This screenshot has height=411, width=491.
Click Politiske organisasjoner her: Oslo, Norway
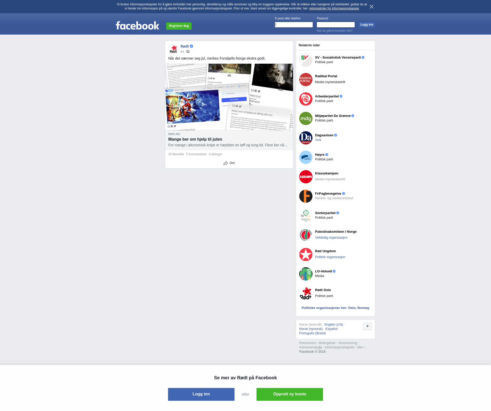click(x=336, y=308)
